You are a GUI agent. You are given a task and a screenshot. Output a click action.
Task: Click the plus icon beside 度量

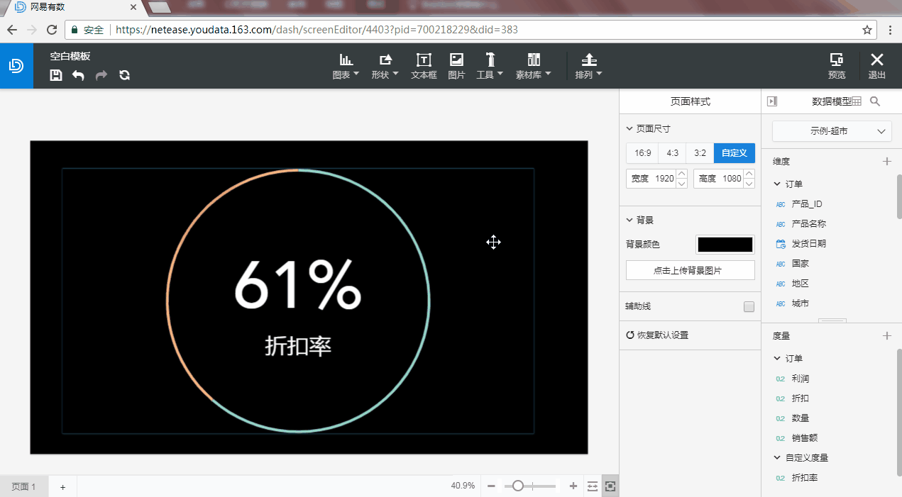[x=886, y=336]
